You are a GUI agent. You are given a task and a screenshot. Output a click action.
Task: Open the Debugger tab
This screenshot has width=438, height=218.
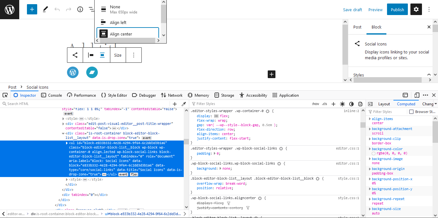[144, 95]
